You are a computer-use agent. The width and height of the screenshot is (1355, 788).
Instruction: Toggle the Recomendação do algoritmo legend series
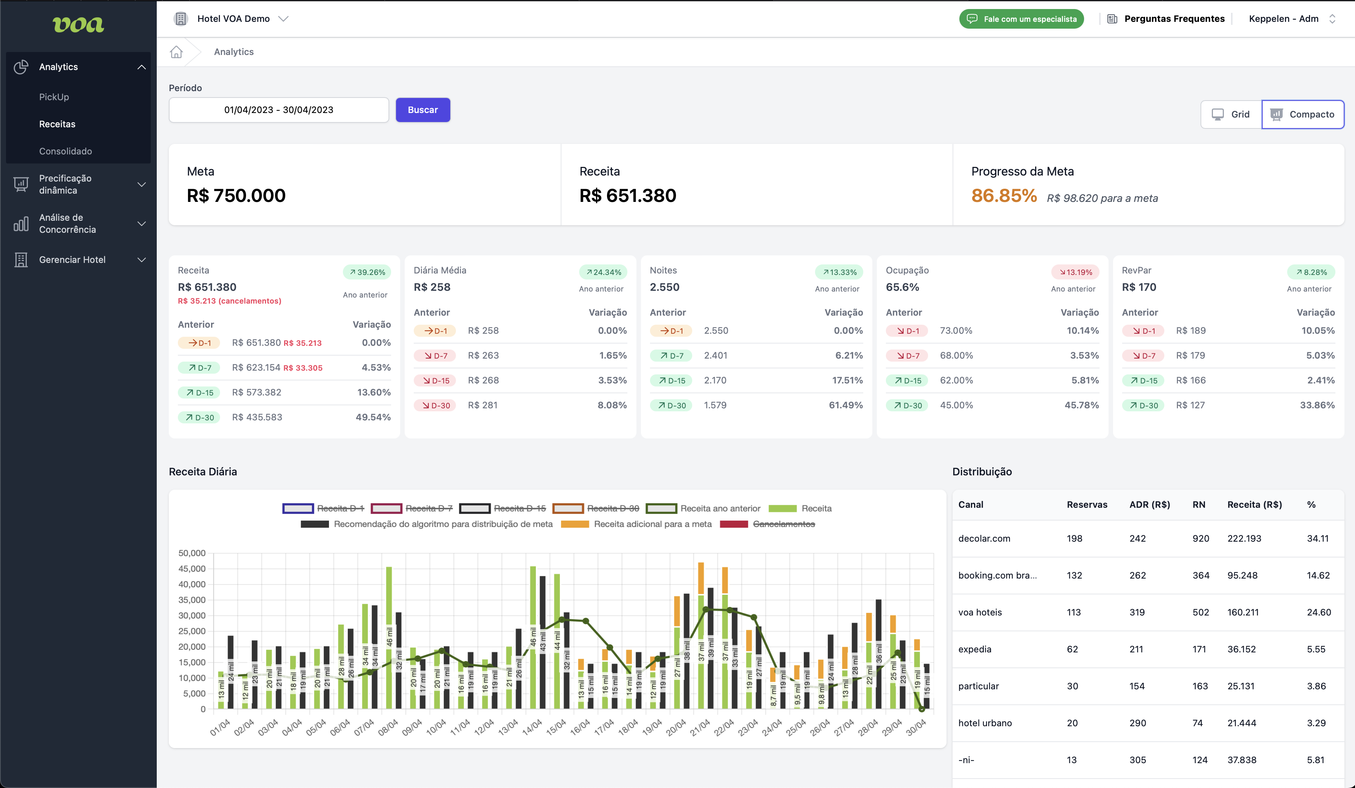427,524
